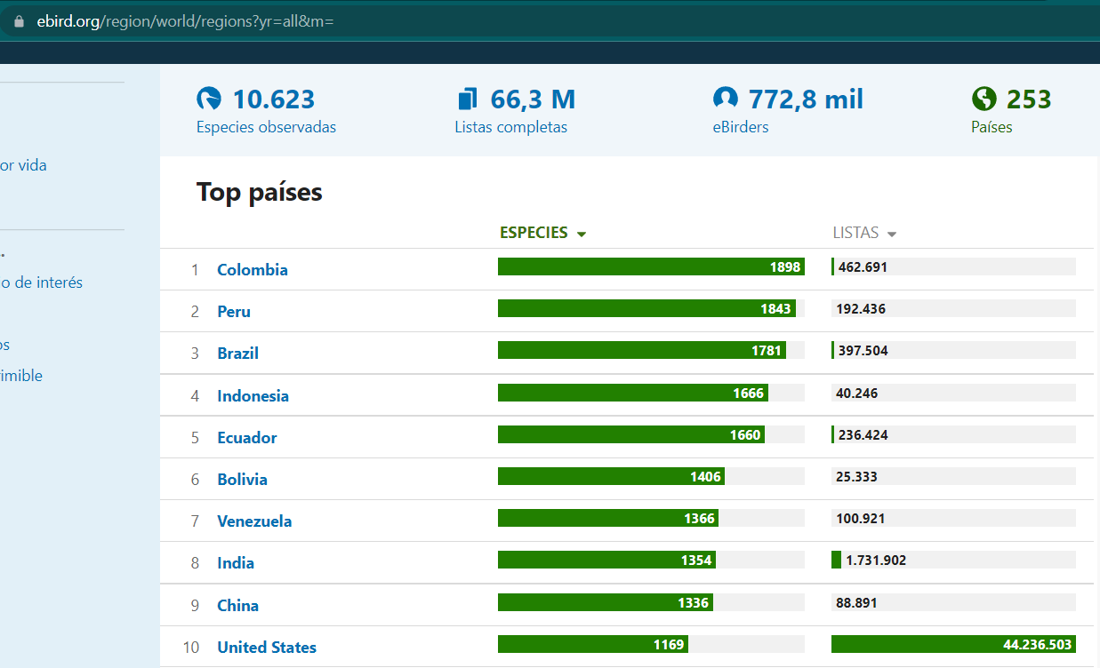Open the Bolivia country link
The image size is (1100, 668).
(242, 479)
